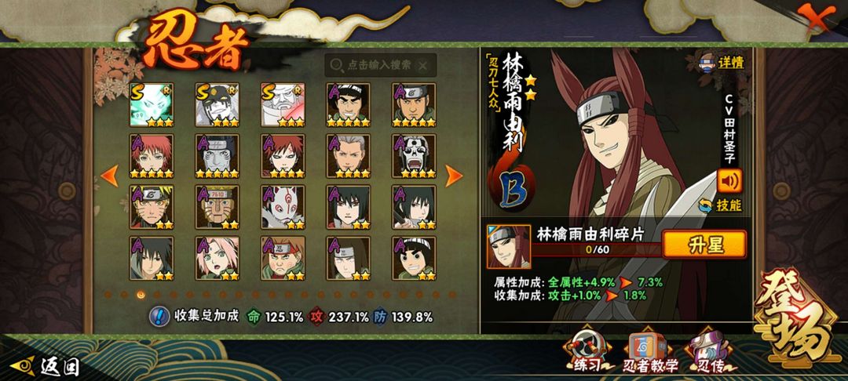
Task: Go to previous ninja page arrow
Action: [x=110, y=176]
